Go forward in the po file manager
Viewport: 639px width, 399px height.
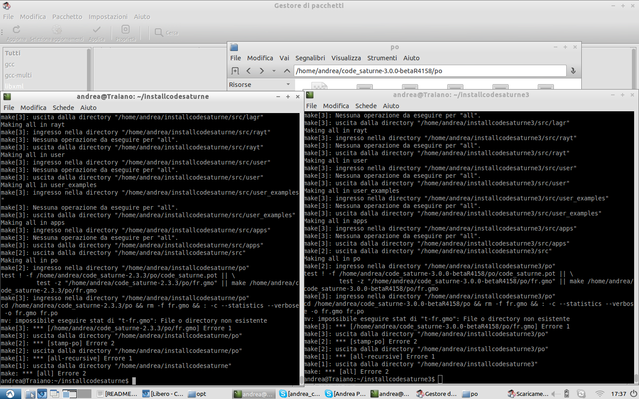[262, 71]
